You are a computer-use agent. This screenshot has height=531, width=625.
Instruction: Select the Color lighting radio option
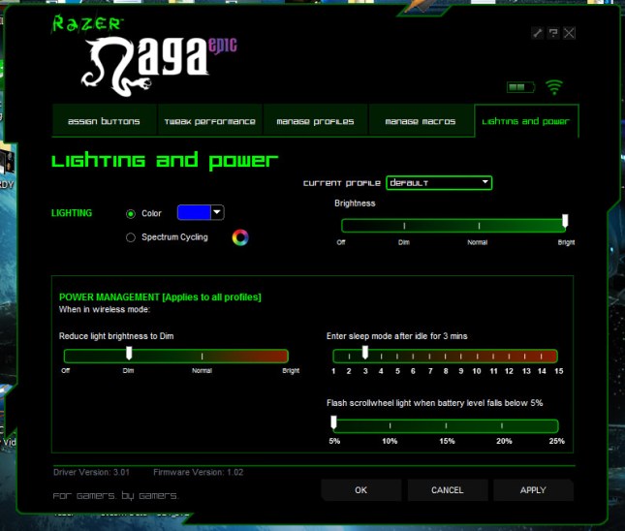point(131,213)
